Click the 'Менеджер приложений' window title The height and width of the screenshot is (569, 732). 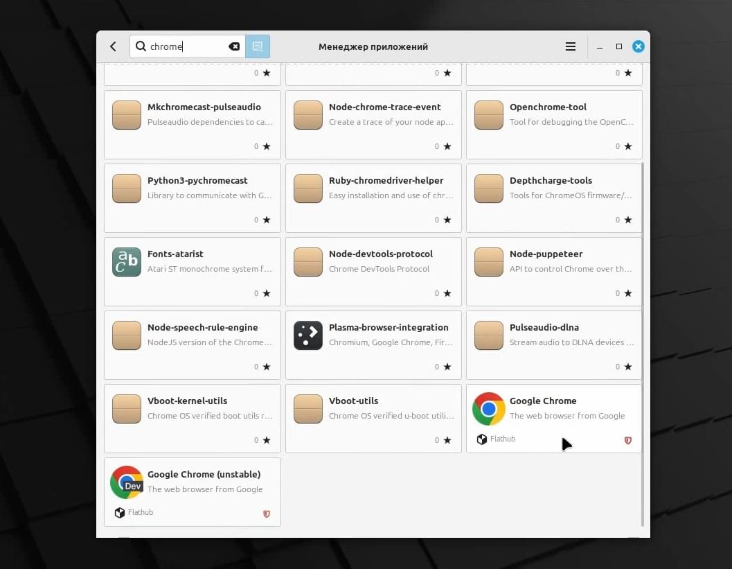pyautogui.click(x=373, y=46)
